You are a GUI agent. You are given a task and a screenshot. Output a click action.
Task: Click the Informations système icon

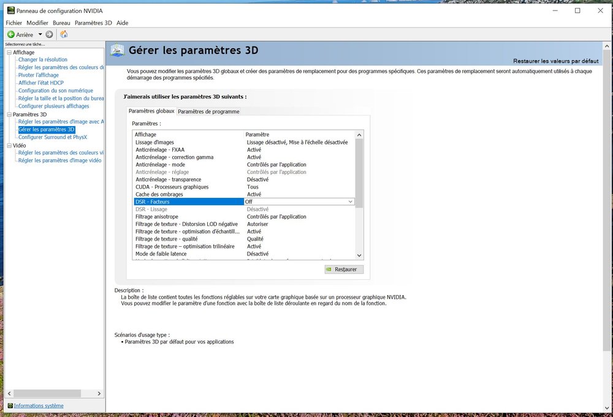point(10,406)
